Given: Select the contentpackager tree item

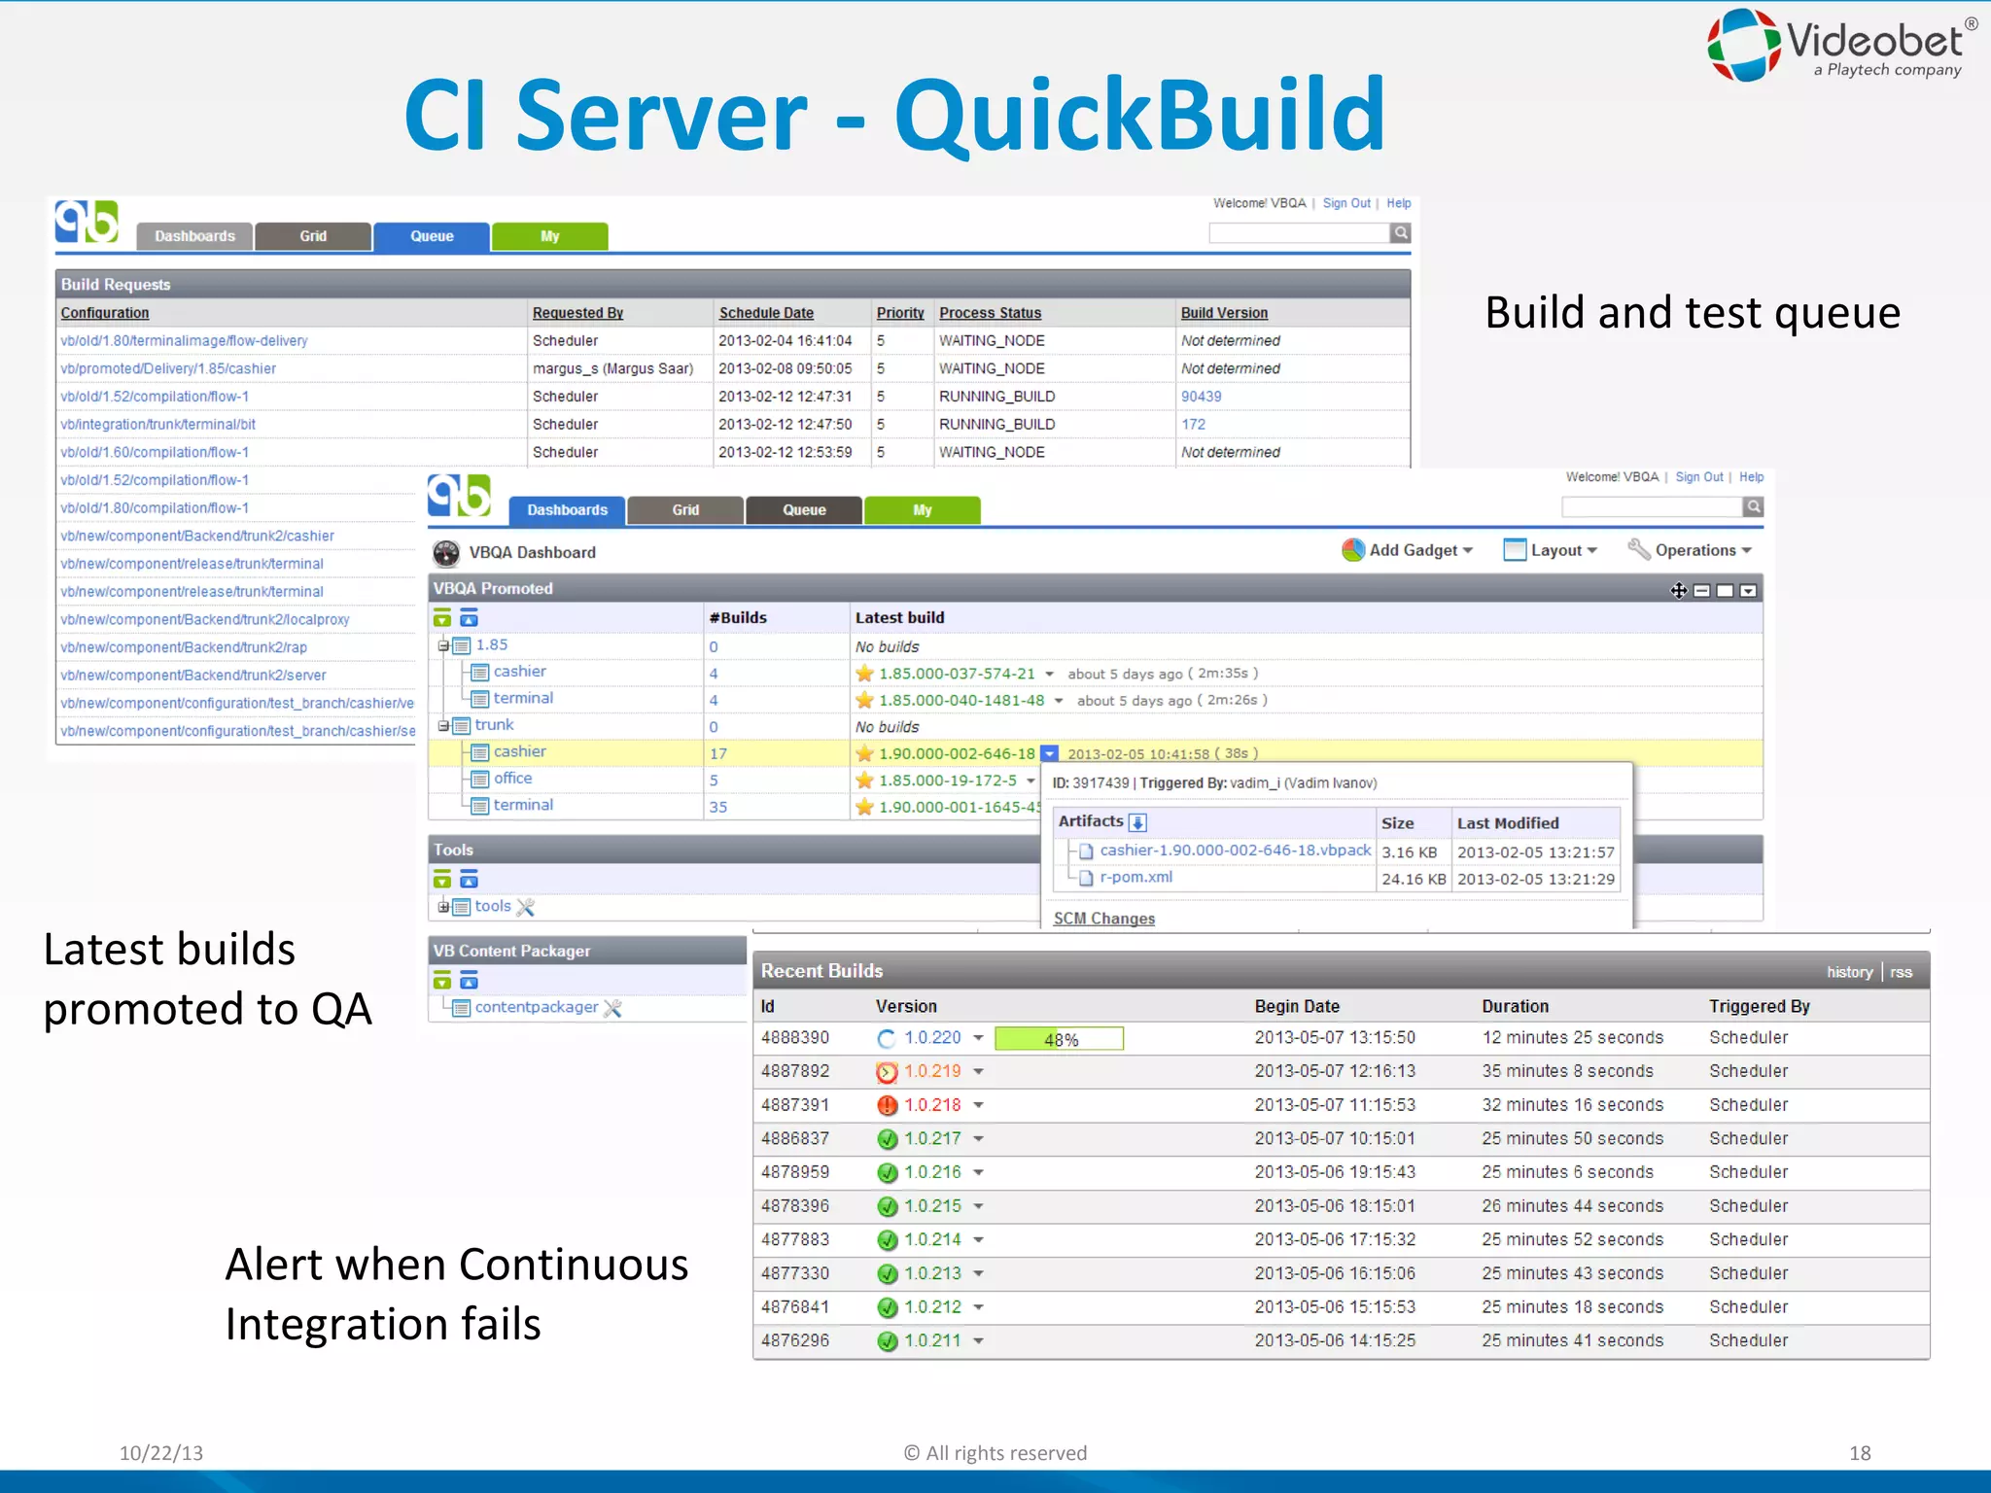Looking at the screenshot, I should (537, 1008).
